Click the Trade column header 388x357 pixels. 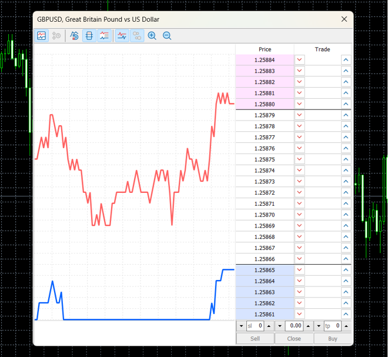[x=323, y=49]
